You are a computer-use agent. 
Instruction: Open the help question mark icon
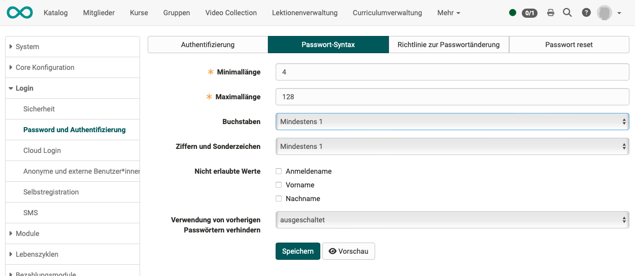(586, 13)
